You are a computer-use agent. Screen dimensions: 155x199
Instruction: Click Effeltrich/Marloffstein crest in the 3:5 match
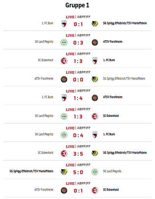click(x=95, y=153)
